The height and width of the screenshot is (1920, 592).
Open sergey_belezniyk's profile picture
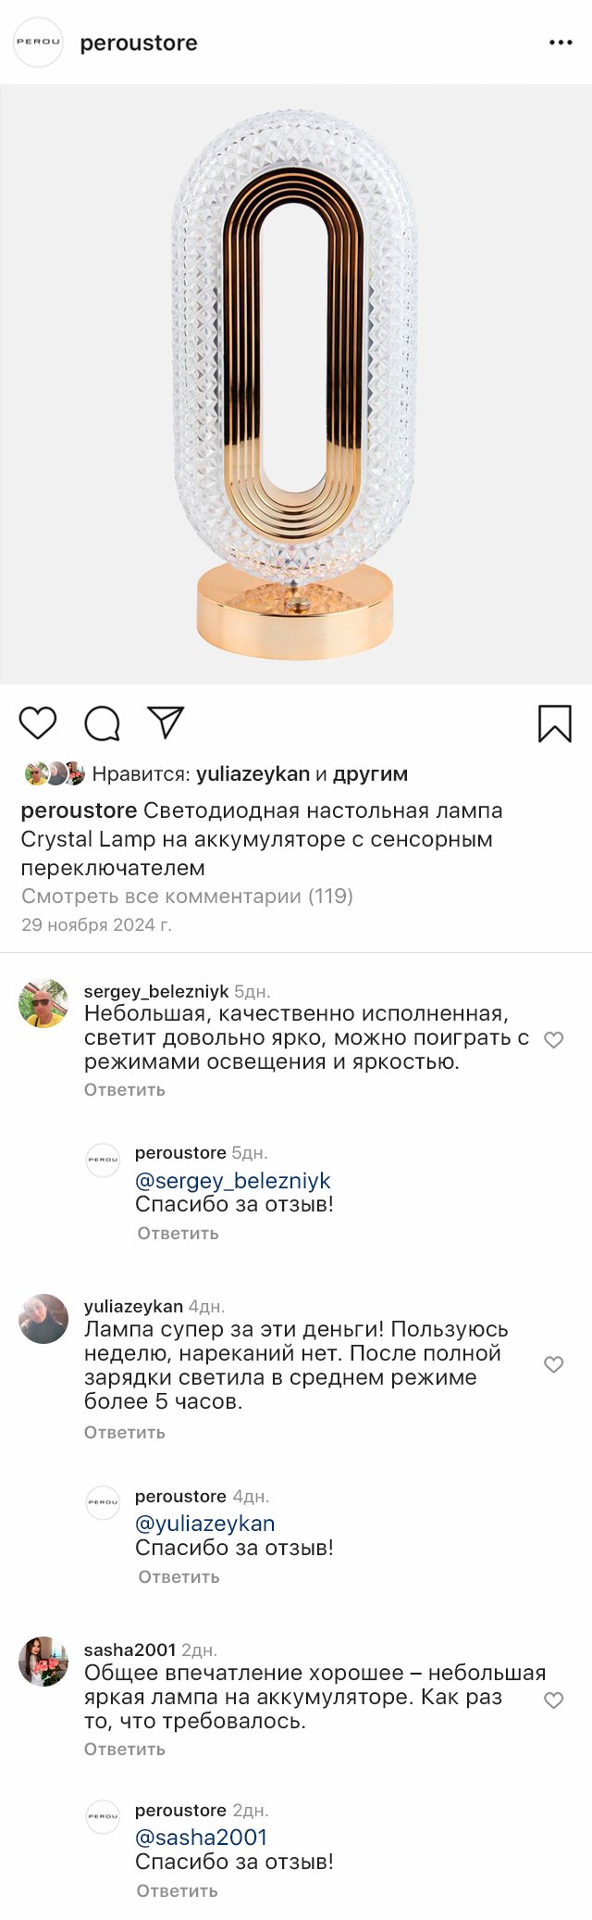point(43,1003)
